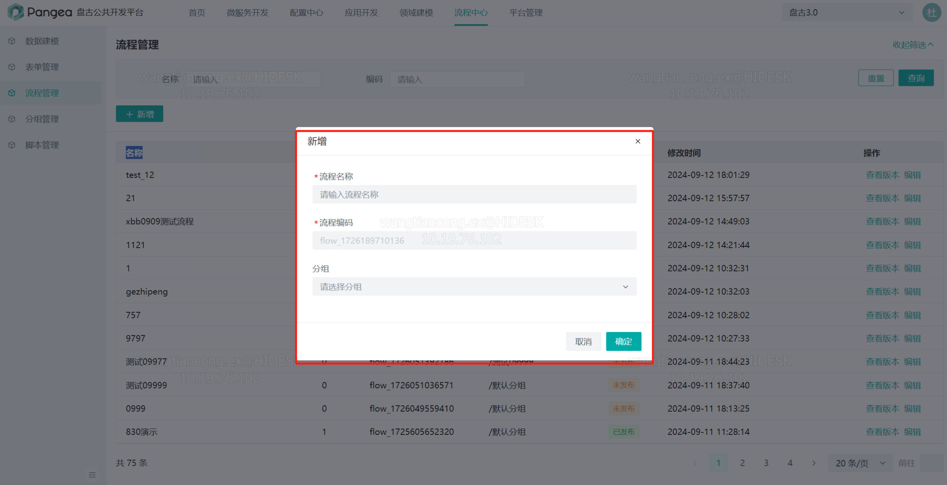
Task: Select 分组管理 in the sidebar
Action: tap(42, 119)
